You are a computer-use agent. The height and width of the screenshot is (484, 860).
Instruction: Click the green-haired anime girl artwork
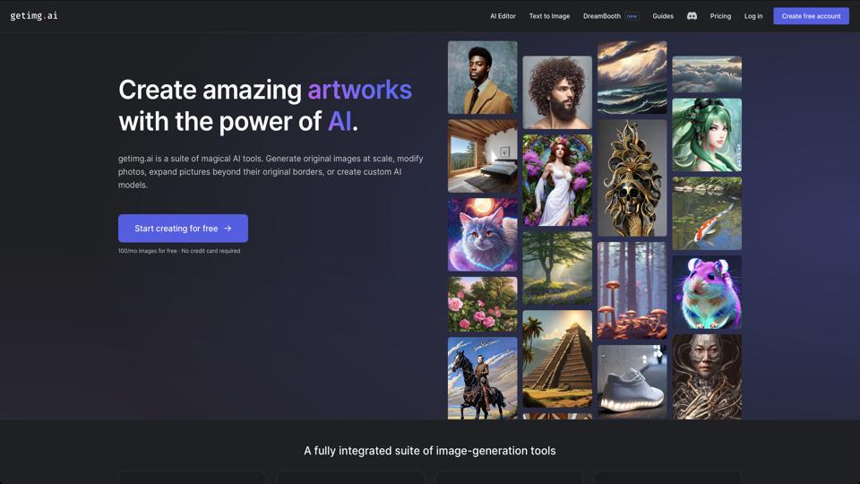point(707,134)
